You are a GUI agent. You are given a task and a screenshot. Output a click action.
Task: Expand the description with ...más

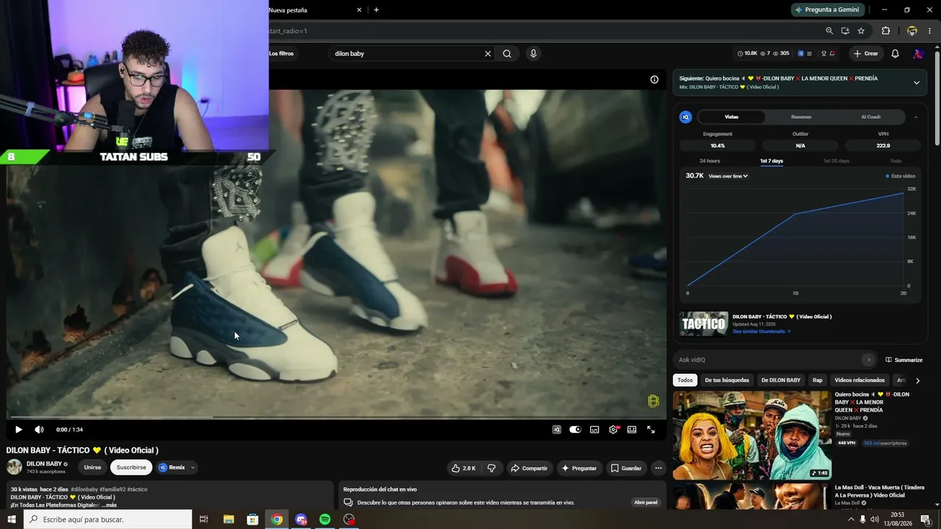click(109, 505)
